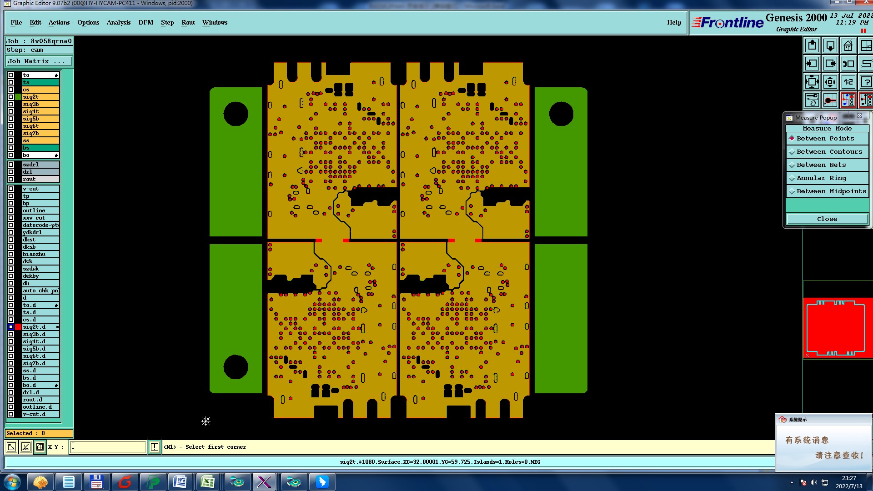Screen dimensions: 873x491
Task: Click the exclamation mark icon beside XY field
Action: (x=155, y=447)
